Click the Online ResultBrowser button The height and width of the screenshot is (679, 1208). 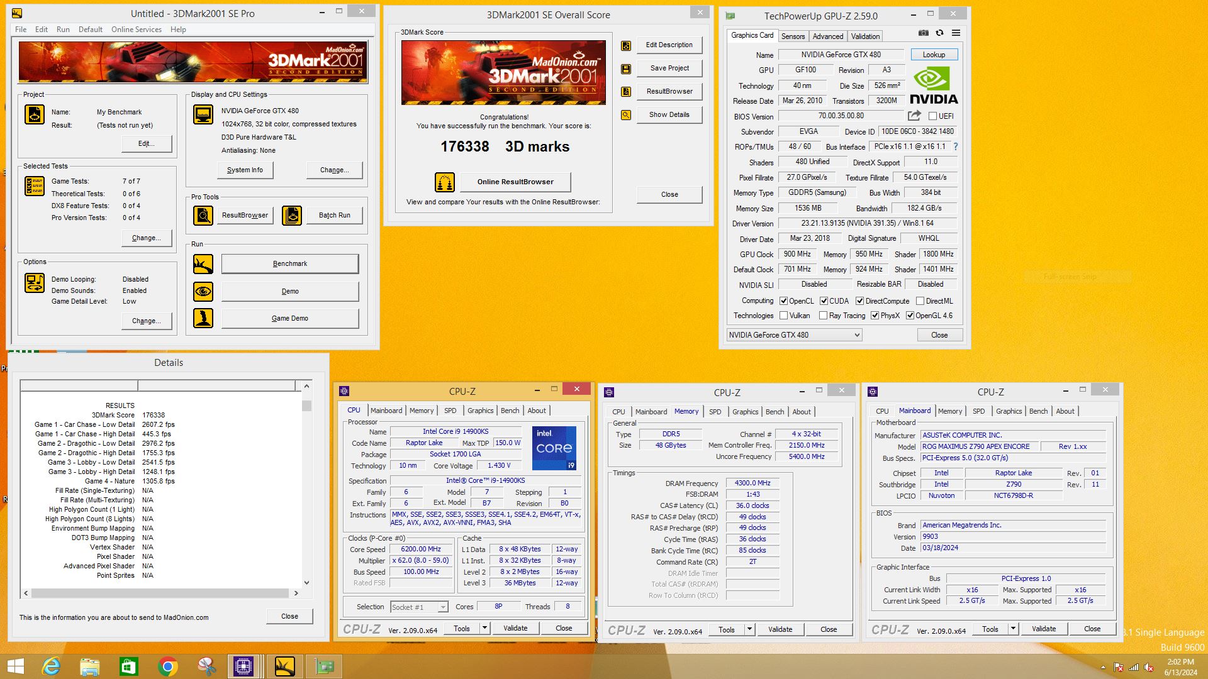point(515,182)
